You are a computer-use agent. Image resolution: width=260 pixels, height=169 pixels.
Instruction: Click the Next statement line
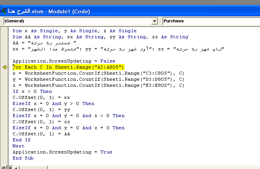pos(18,146)
